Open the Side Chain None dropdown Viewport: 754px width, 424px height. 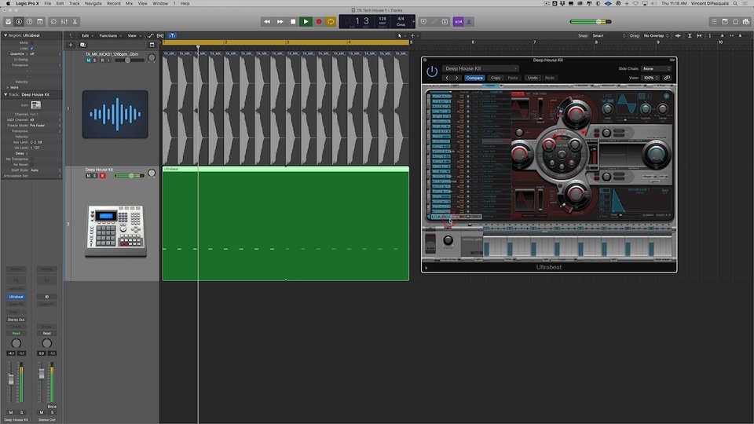pyautogui.click(x=657, y=69)
